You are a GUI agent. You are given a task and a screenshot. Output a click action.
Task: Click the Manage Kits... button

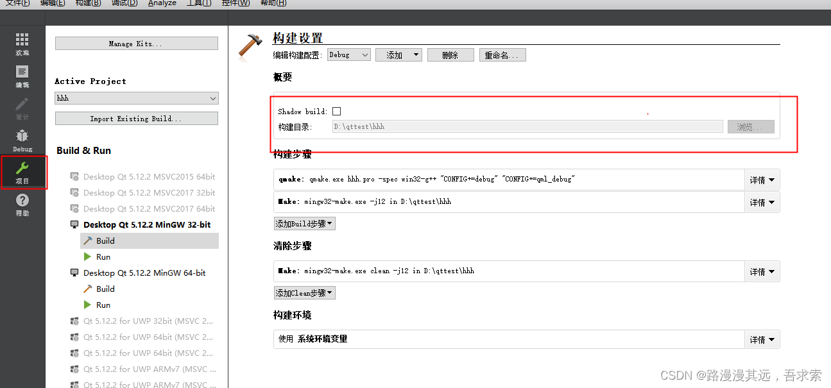click(x=137, y=44)
